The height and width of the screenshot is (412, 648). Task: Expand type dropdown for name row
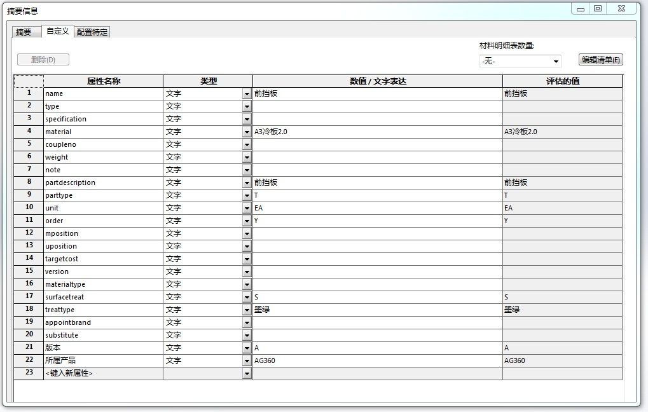[247, 94]
